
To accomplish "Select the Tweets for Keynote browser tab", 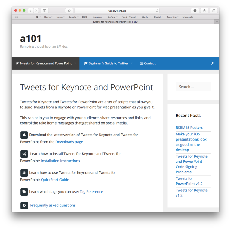I will (115, 22).
